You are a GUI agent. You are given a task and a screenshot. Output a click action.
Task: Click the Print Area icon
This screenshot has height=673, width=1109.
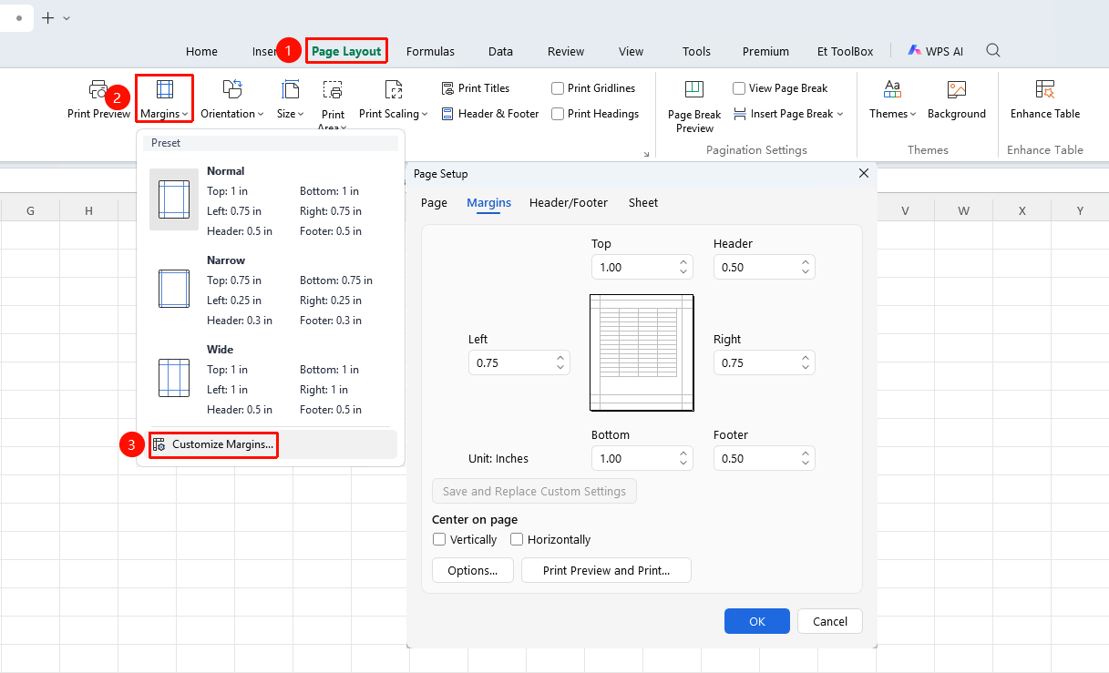(x=333, y=90)
